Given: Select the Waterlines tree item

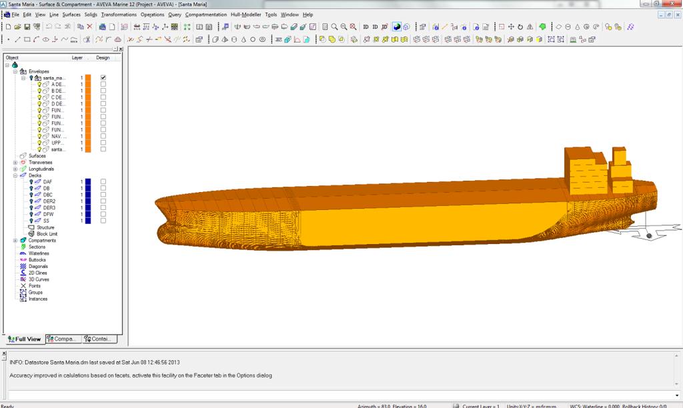Looking at the screenshot, I should click(39, 253).
